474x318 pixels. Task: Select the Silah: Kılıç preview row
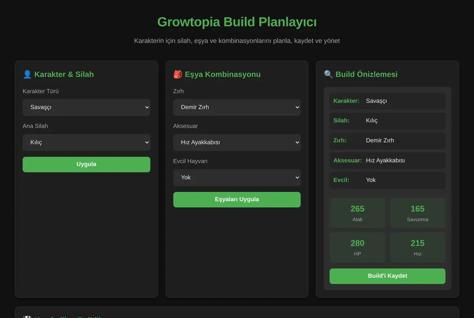pos(387,121)
